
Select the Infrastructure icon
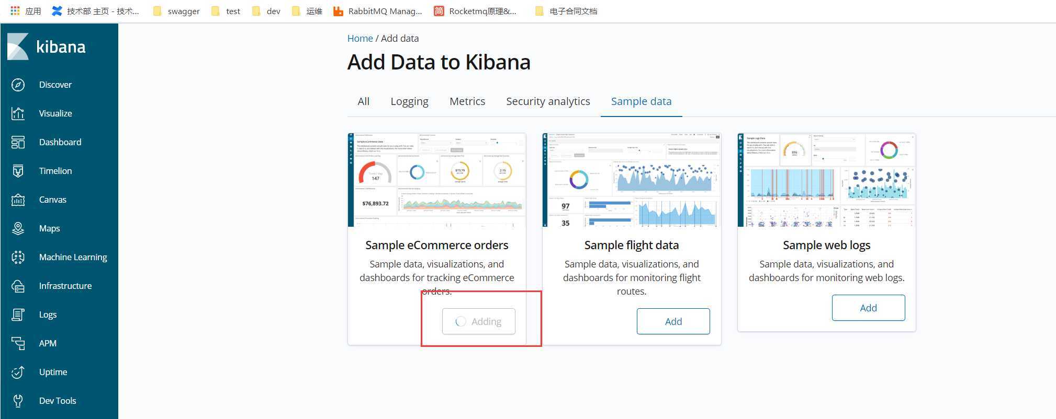(18, 286)
